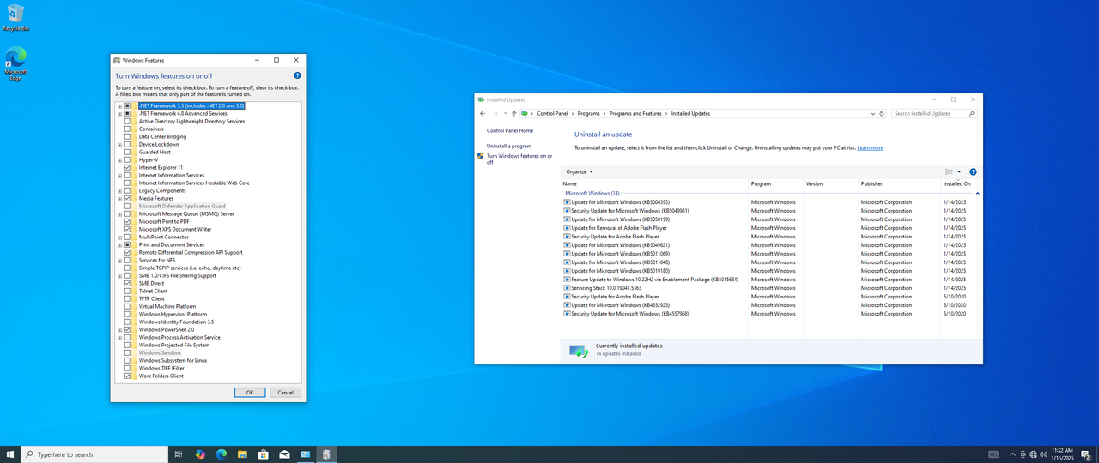Image resolution: width=1099 pixels, height=463 pixels.
Task: Uncheck the SMB Direct feature
Action: [128, 283]
